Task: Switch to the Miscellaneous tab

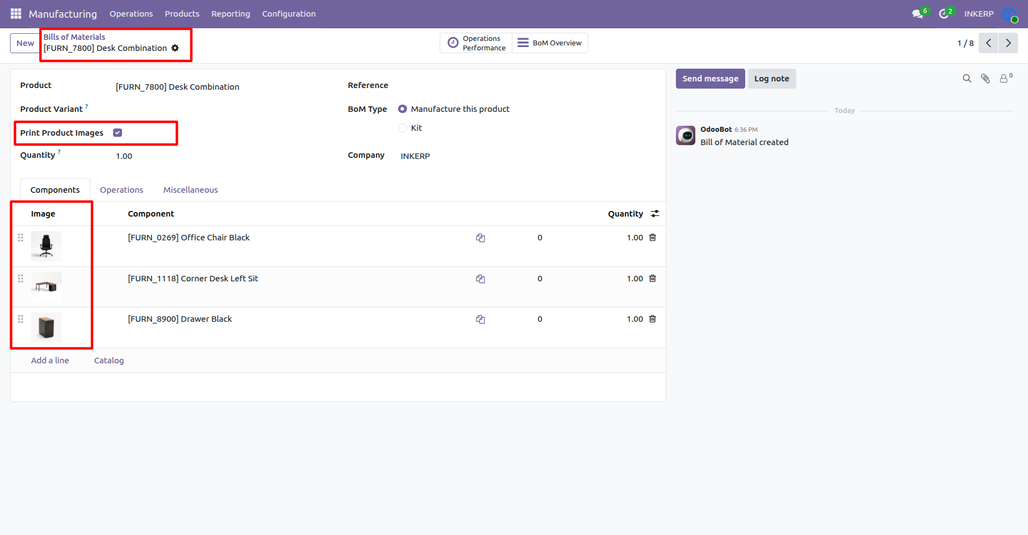Action: point(191,190)
